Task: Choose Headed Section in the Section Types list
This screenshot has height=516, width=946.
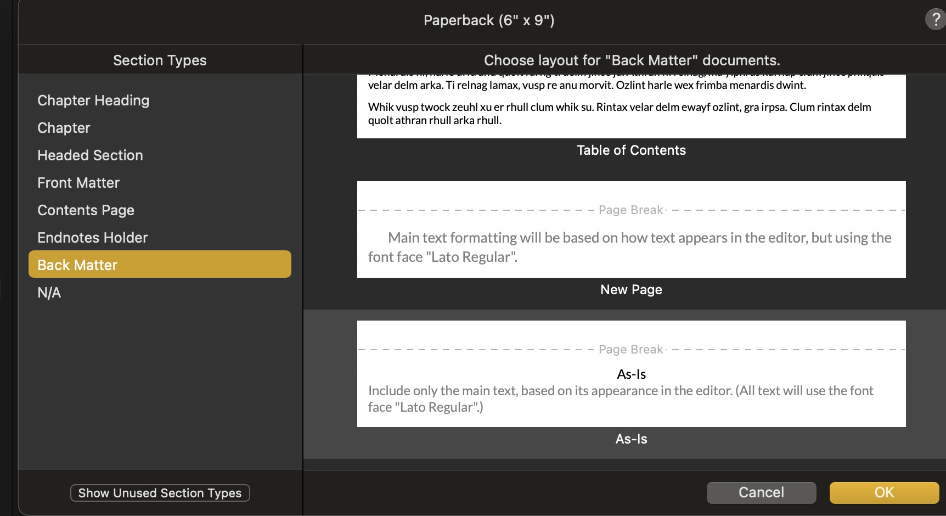Action: (90, 155)
